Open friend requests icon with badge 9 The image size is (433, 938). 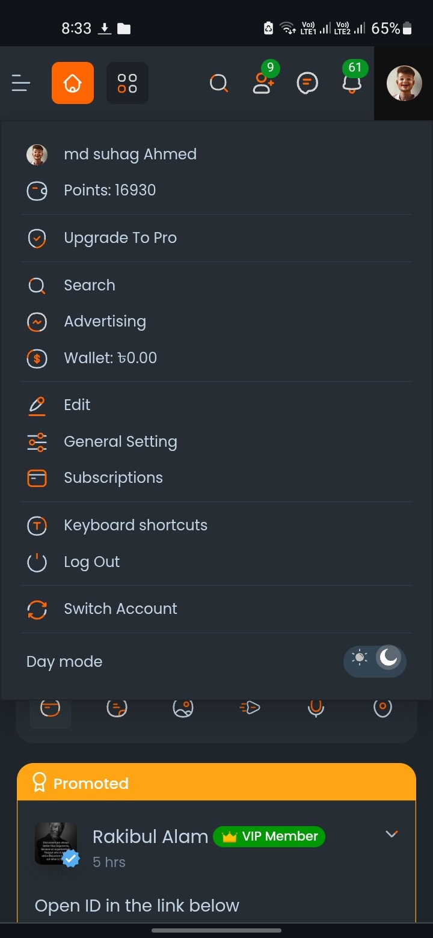pyautogui.click(x=263, y=83)
